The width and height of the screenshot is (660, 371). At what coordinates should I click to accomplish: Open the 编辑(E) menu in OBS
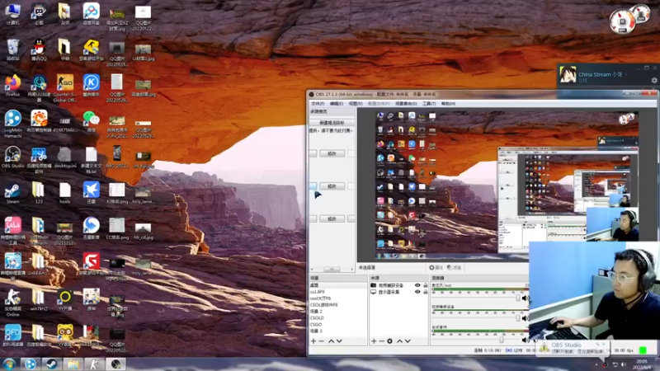[337, 104]
